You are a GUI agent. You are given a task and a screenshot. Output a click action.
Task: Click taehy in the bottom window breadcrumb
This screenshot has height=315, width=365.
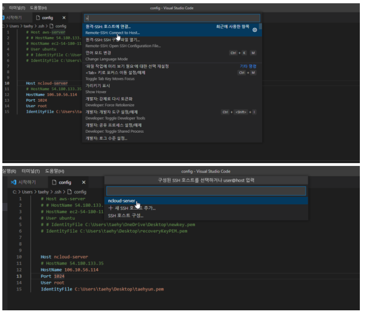click(x=44, y=192)
